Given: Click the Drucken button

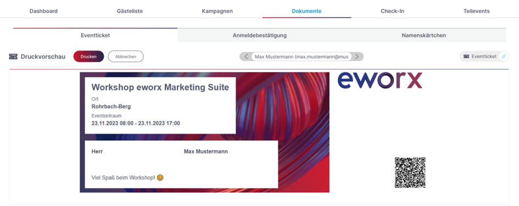Looking at the screenshot, I should click(88, 56).
